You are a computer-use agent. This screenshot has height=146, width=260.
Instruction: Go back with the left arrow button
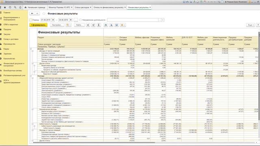click(x=32, y=13)
